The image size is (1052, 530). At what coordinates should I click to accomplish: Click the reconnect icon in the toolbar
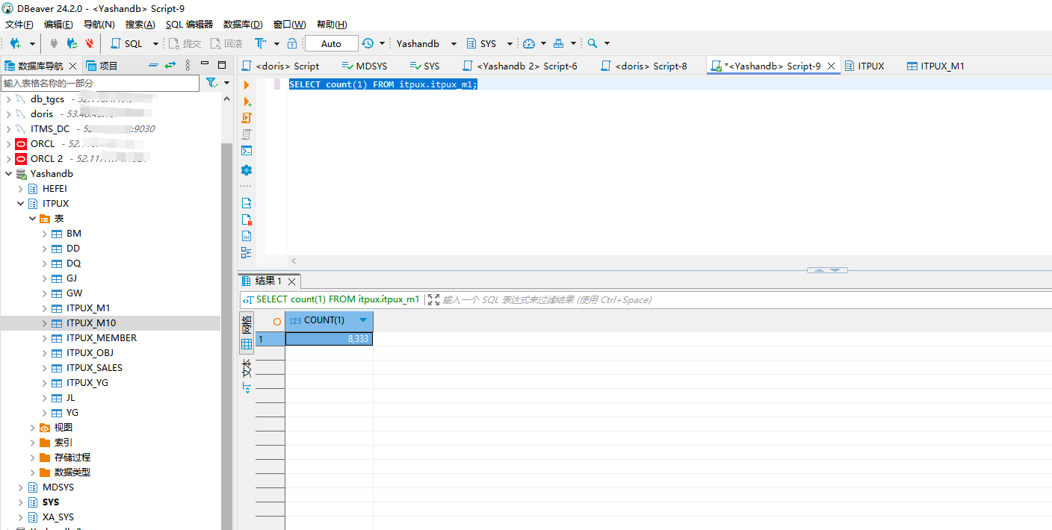72,43
